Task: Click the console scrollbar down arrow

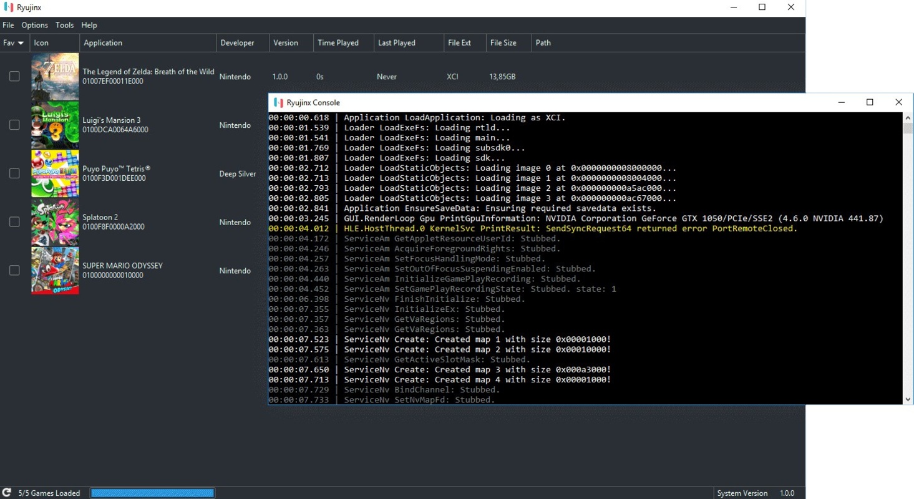Action: 908,399
